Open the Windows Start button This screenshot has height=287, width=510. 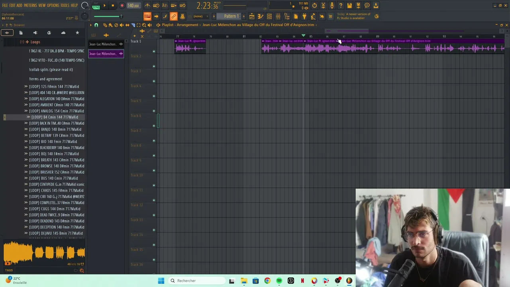pyautogui.click(x=161, y=281)
